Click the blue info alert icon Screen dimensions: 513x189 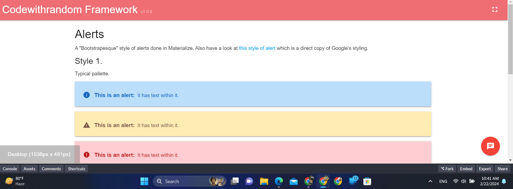pos(86,95)
